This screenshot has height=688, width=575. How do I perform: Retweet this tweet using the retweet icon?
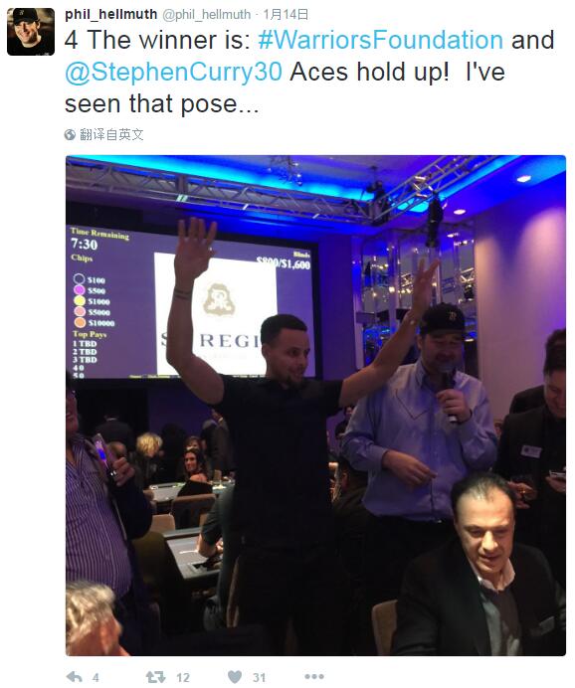pyautogui.click(x=155, y=677)
